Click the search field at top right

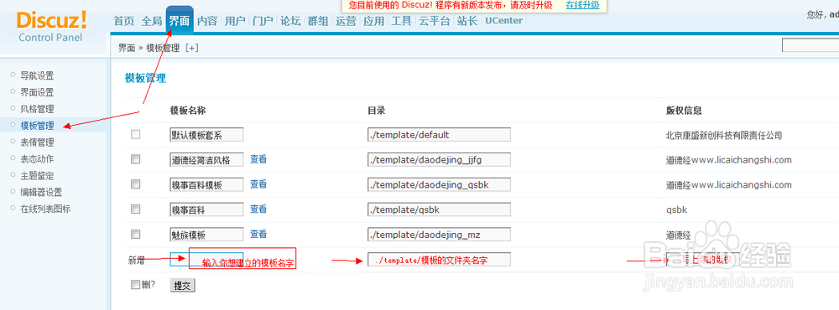(810, 45)
